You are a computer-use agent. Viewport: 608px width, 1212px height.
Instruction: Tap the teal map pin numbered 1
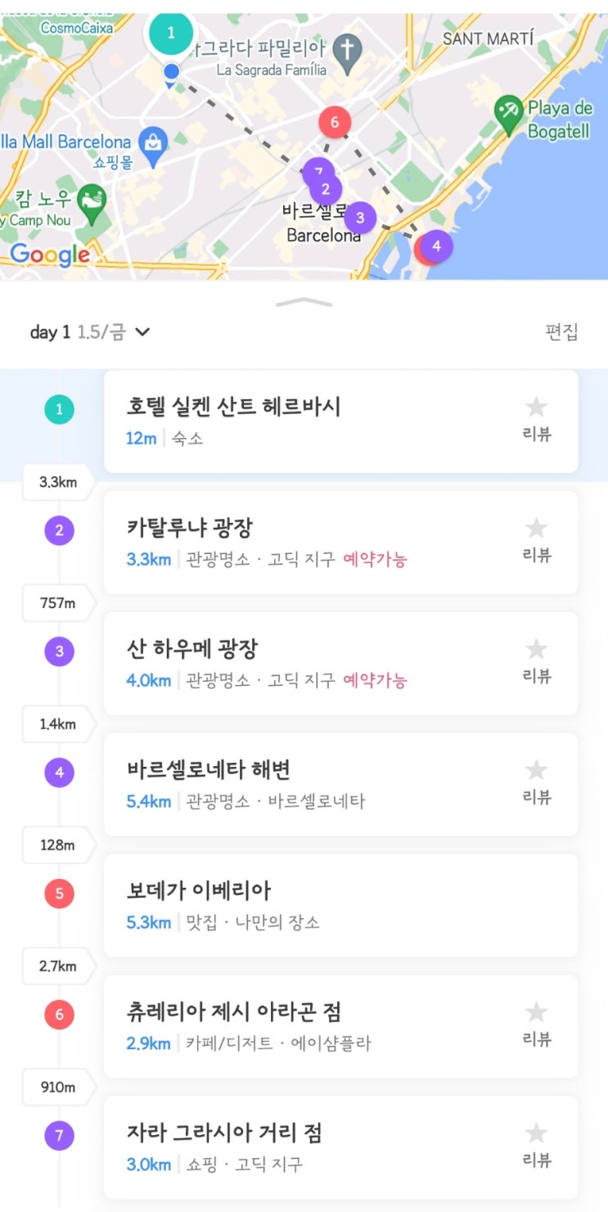click(170, 34)
